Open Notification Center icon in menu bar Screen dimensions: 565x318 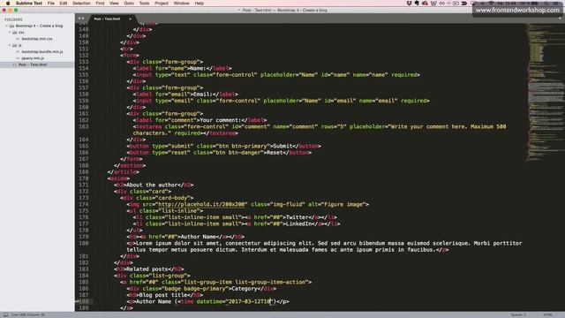pyautogui.click(x=556, y=4)
